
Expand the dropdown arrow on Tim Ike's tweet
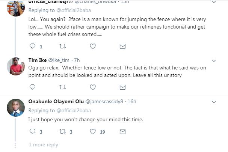(214, 60)
